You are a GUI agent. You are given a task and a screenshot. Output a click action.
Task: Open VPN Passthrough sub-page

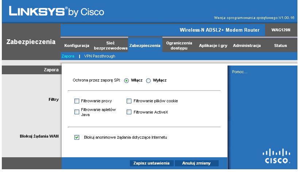point(100,56)
